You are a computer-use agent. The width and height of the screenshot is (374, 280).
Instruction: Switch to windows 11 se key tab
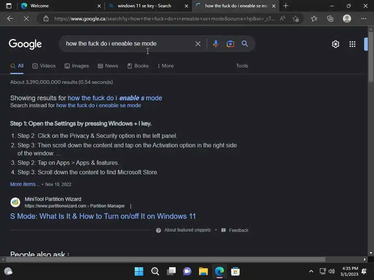[148, 6]
